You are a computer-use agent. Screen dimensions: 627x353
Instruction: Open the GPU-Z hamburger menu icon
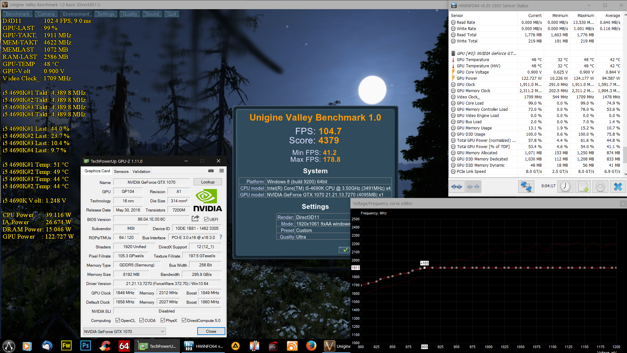(221, 171)
